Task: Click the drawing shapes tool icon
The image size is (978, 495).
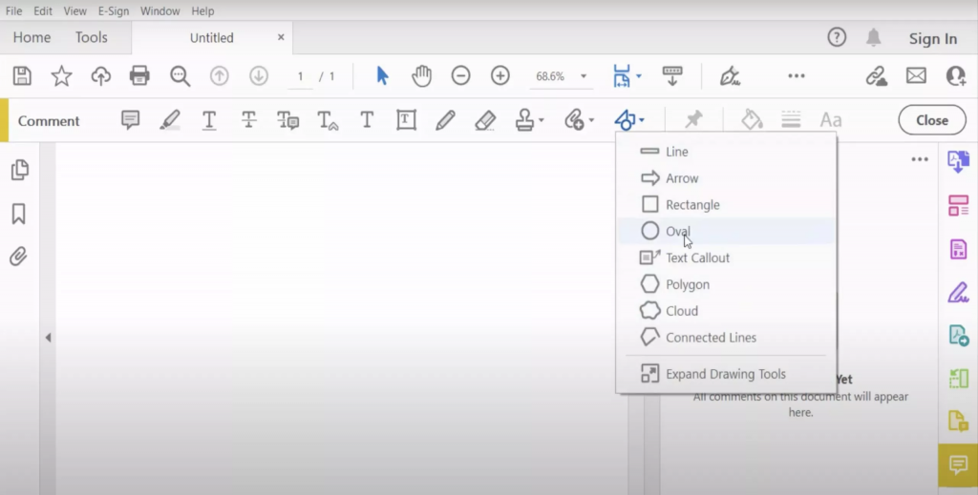Action: click(x=625, y=119)
